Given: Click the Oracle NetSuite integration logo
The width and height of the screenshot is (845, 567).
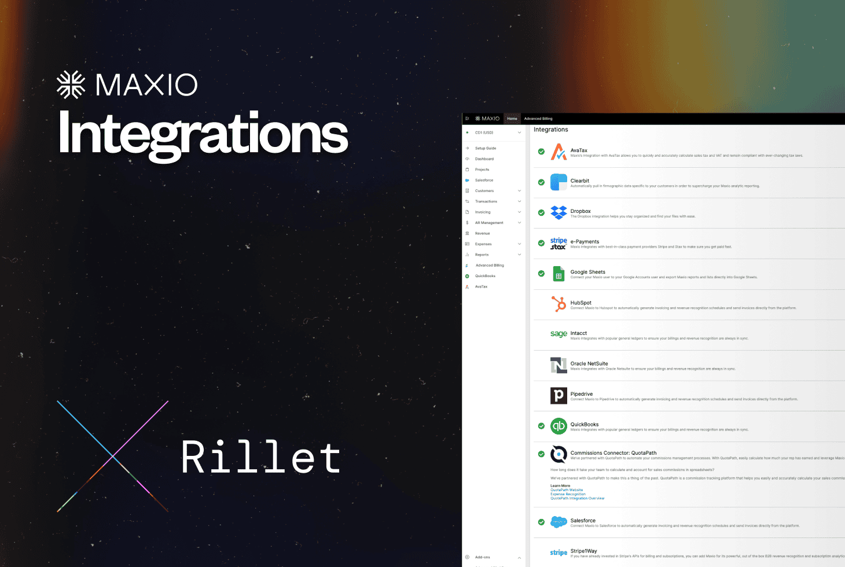Looking at the screenshot, I should pos(559,365).
